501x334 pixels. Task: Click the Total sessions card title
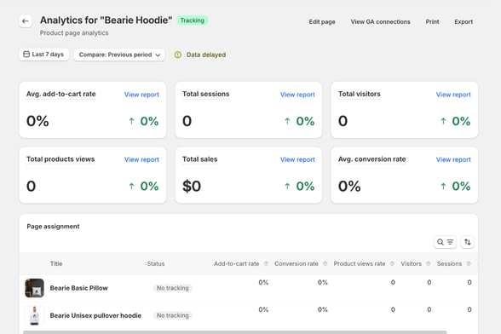click(206, 94)
